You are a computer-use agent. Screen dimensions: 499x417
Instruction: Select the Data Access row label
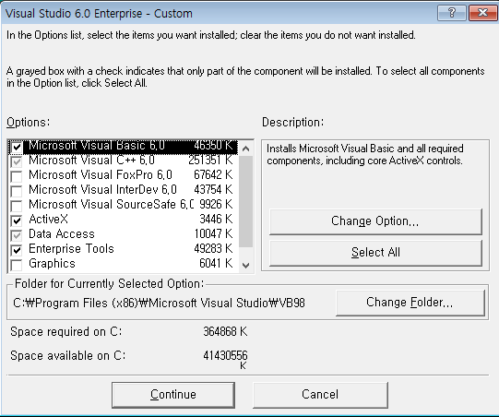tap(62, 234)
